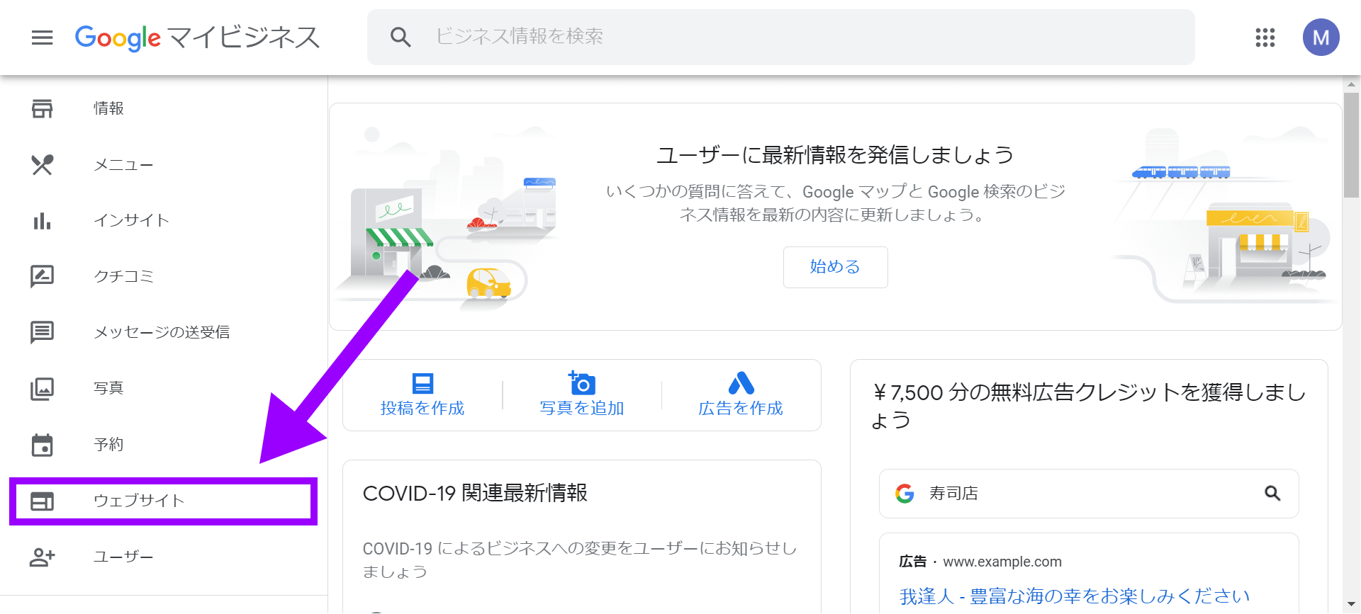Click the インサイト bar chart icon

click(x=43, y=220)
